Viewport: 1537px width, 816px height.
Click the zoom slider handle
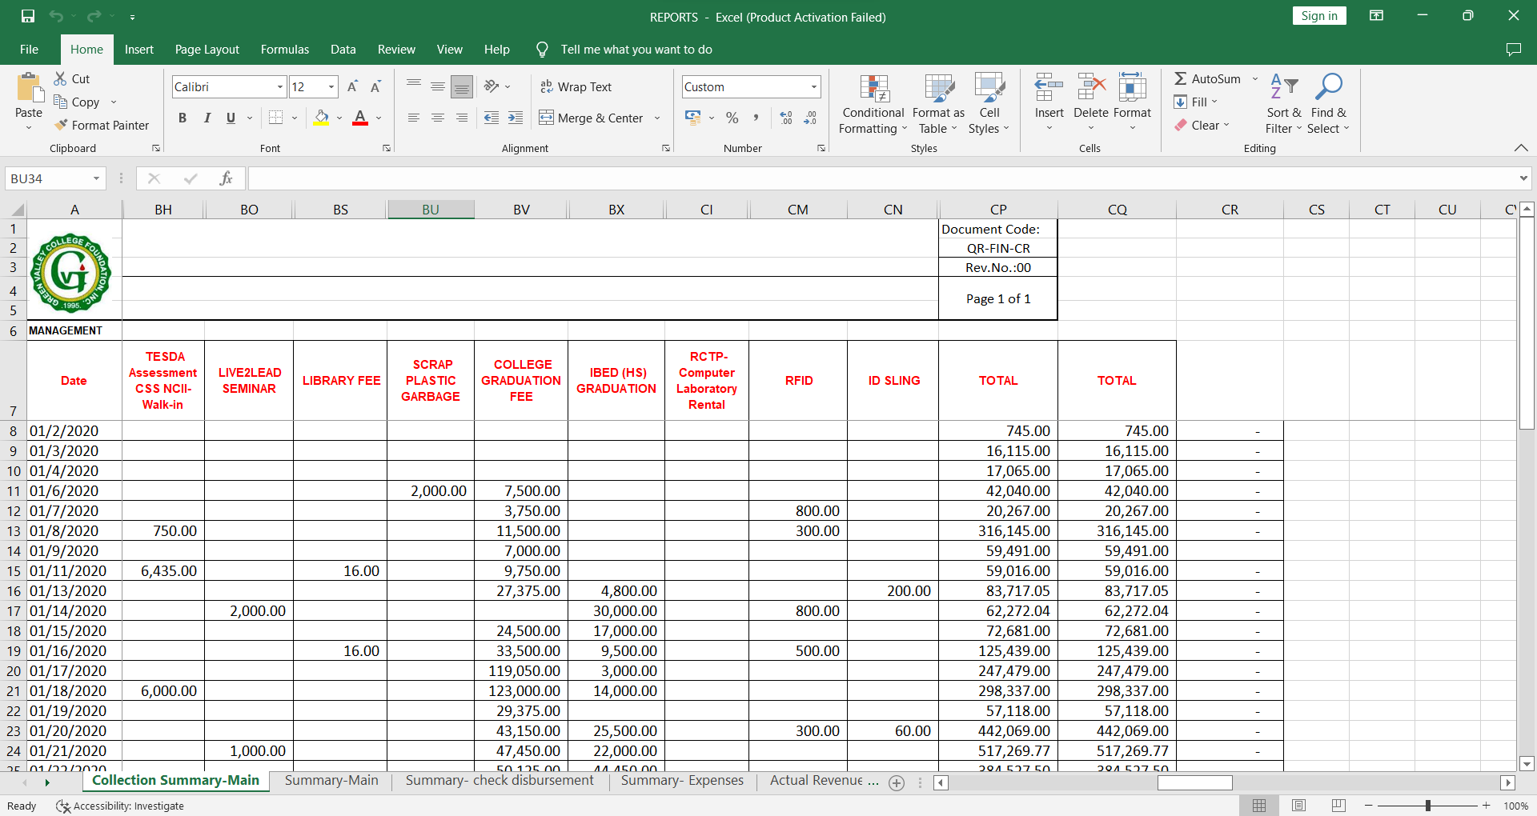pyautogui.click(x=1427, y=806)
